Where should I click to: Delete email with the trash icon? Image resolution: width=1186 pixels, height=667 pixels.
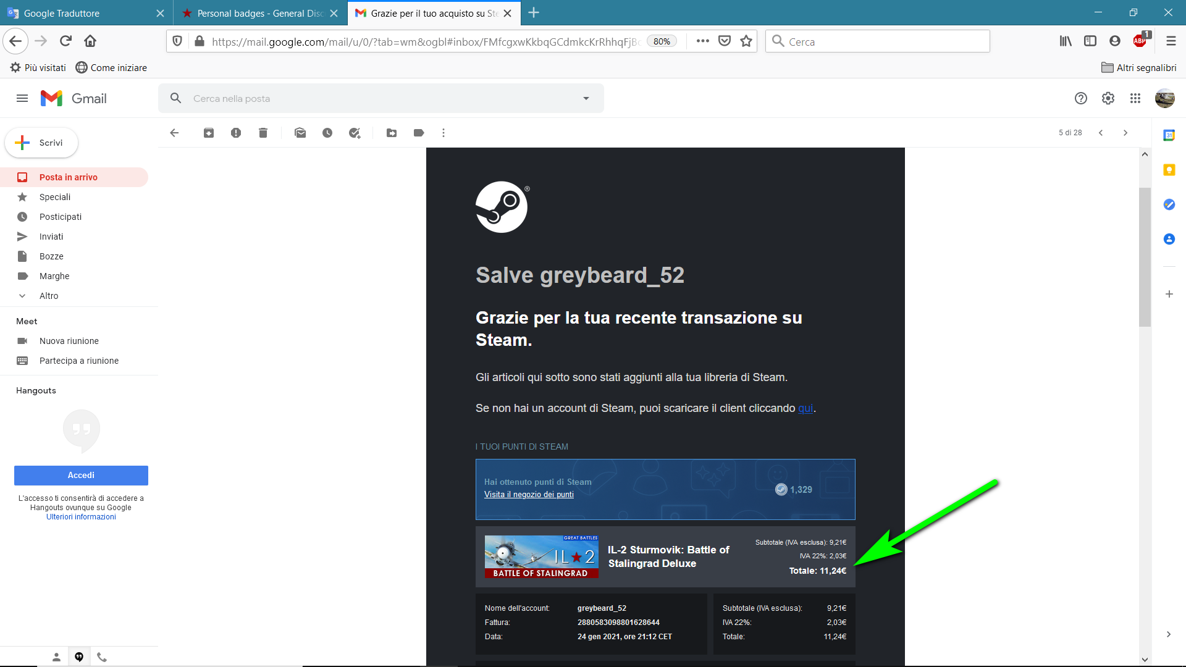click(x=263, y=133)
